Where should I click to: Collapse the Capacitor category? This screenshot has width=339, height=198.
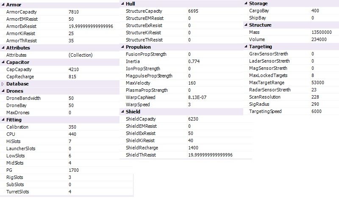pos(3,62)
